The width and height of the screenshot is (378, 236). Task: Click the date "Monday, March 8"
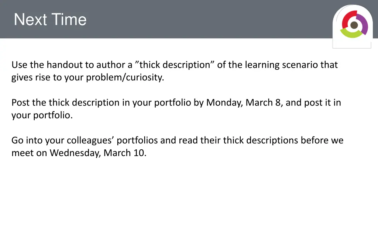244,103
